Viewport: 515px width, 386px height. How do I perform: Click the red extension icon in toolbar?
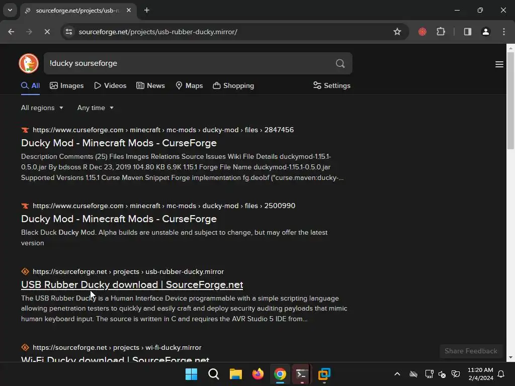click(422, 32)
